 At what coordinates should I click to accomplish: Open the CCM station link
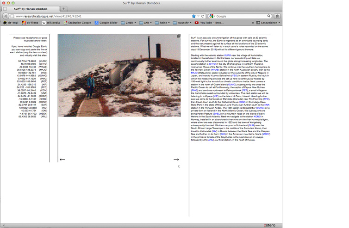click(242, 102)
